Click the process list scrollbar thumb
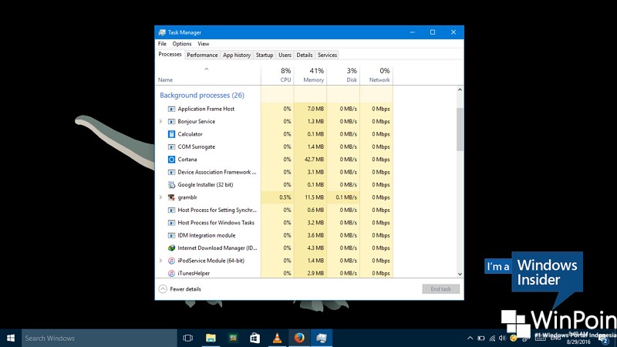Viewport: 617px width, 347px height. coord(460,130)
